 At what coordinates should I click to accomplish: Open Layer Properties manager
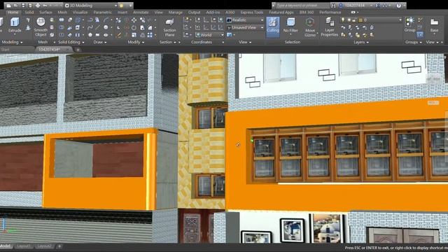point(330,27)
